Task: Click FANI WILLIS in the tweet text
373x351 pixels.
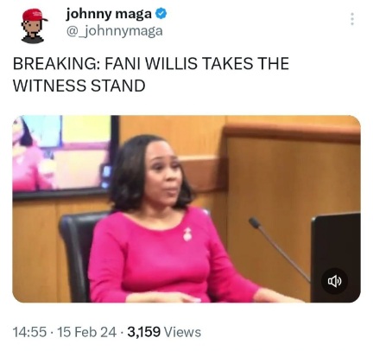Action: 151,63
